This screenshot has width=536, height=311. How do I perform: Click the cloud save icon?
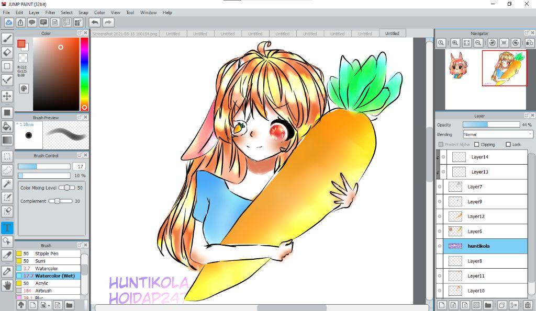click(x=9, y=22)
